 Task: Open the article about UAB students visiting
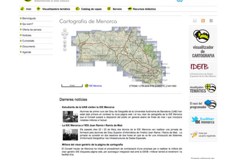[88, 107]
